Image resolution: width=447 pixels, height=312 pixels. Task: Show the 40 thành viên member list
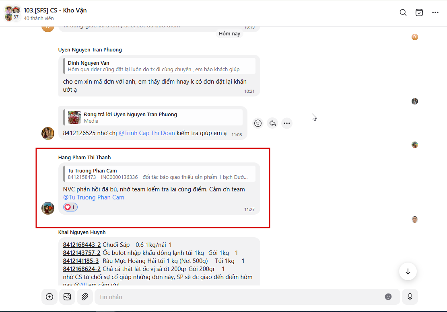click(39, 18)
